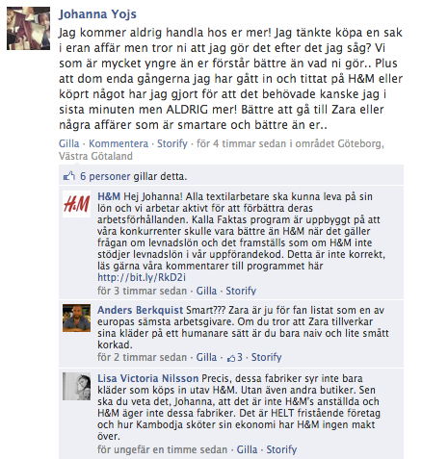Click Storify on H&M's comment
Screen dimensions: 422x459
(x=241, y=291)
